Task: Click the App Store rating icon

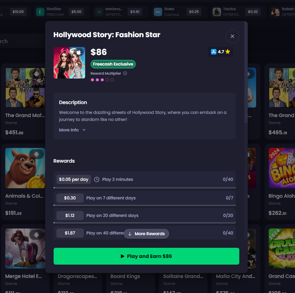Action: click(x=213, y=52)
